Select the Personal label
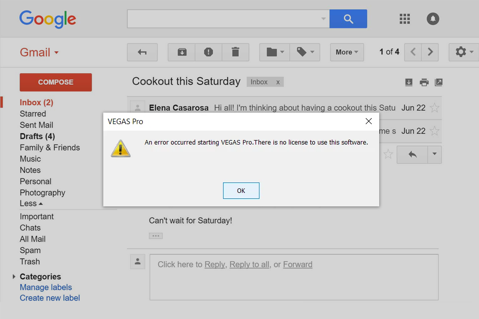The image size is (479, 319). point(35,181)
